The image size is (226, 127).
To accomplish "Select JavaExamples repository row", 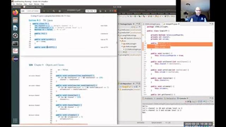I will (x=129, y=90).
